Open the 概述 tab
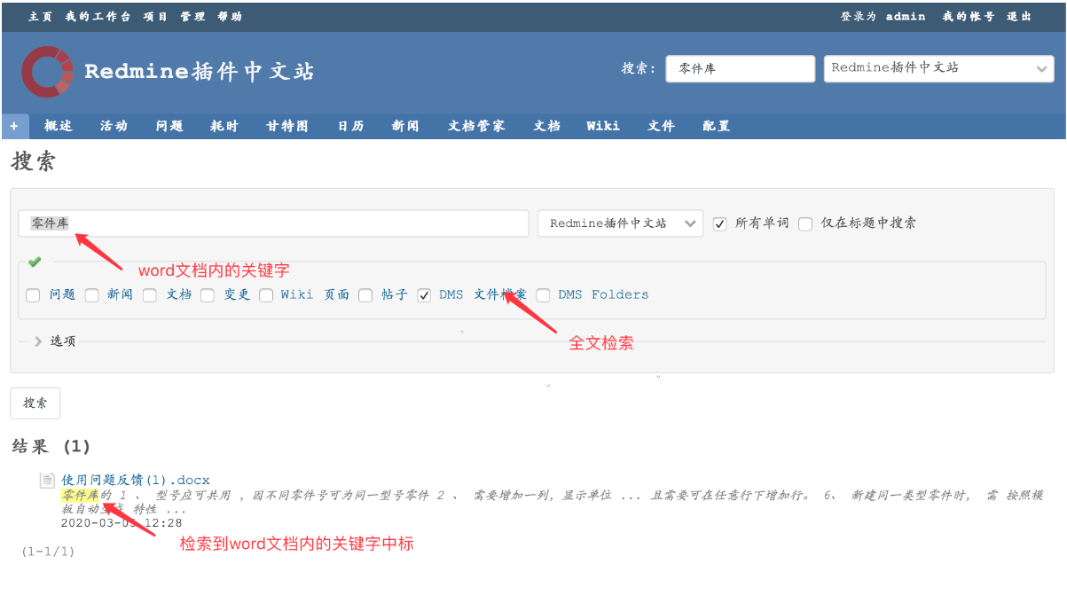 click(59, 126)
